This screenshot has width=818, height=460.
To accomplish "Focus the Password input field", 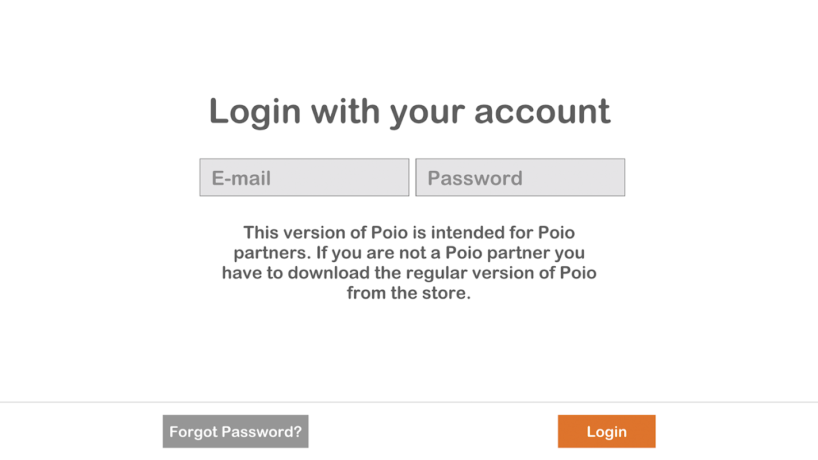I will point(520,177).
